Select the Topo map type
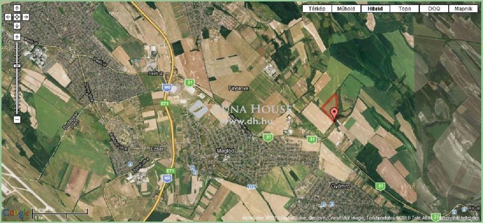The width and height of the screenshot is (483, 223). click(x=405, y=9)
